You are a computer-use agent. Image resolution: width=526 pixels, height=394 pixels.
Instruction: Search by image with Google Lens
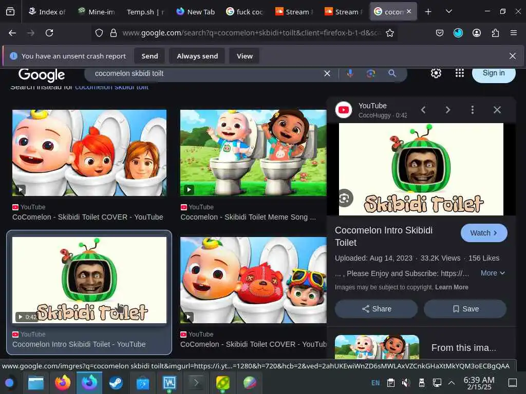point(371,73)
